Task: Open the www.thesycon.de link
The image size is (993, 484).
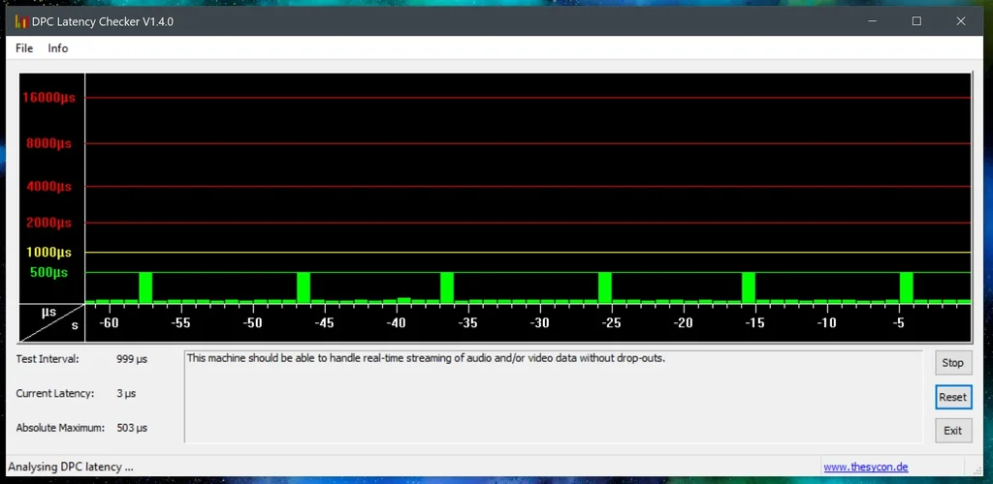Action: pyautogui.click(x=866, y=468)
